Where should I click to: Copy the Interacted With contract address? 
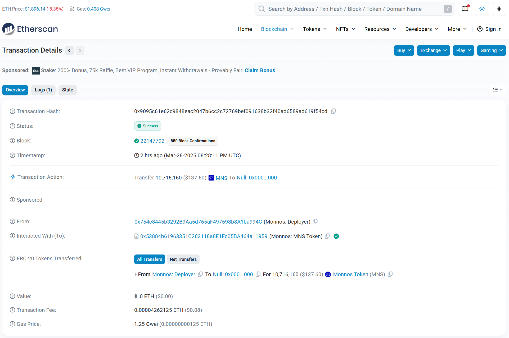(x=327, y=236)
